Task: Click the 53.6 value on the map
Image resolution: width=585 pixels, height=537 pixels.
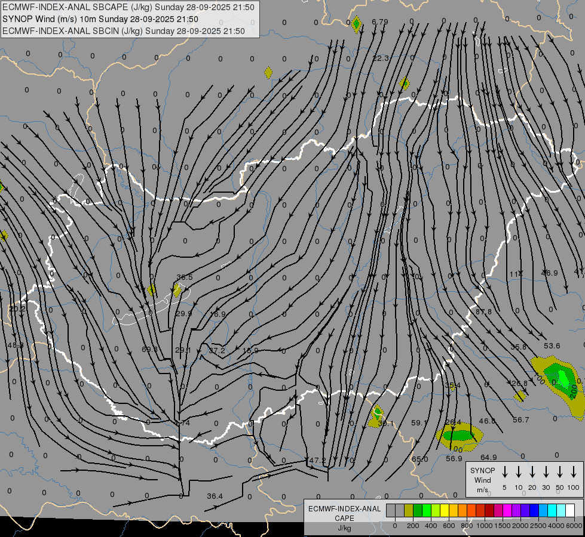Action: 552,346
